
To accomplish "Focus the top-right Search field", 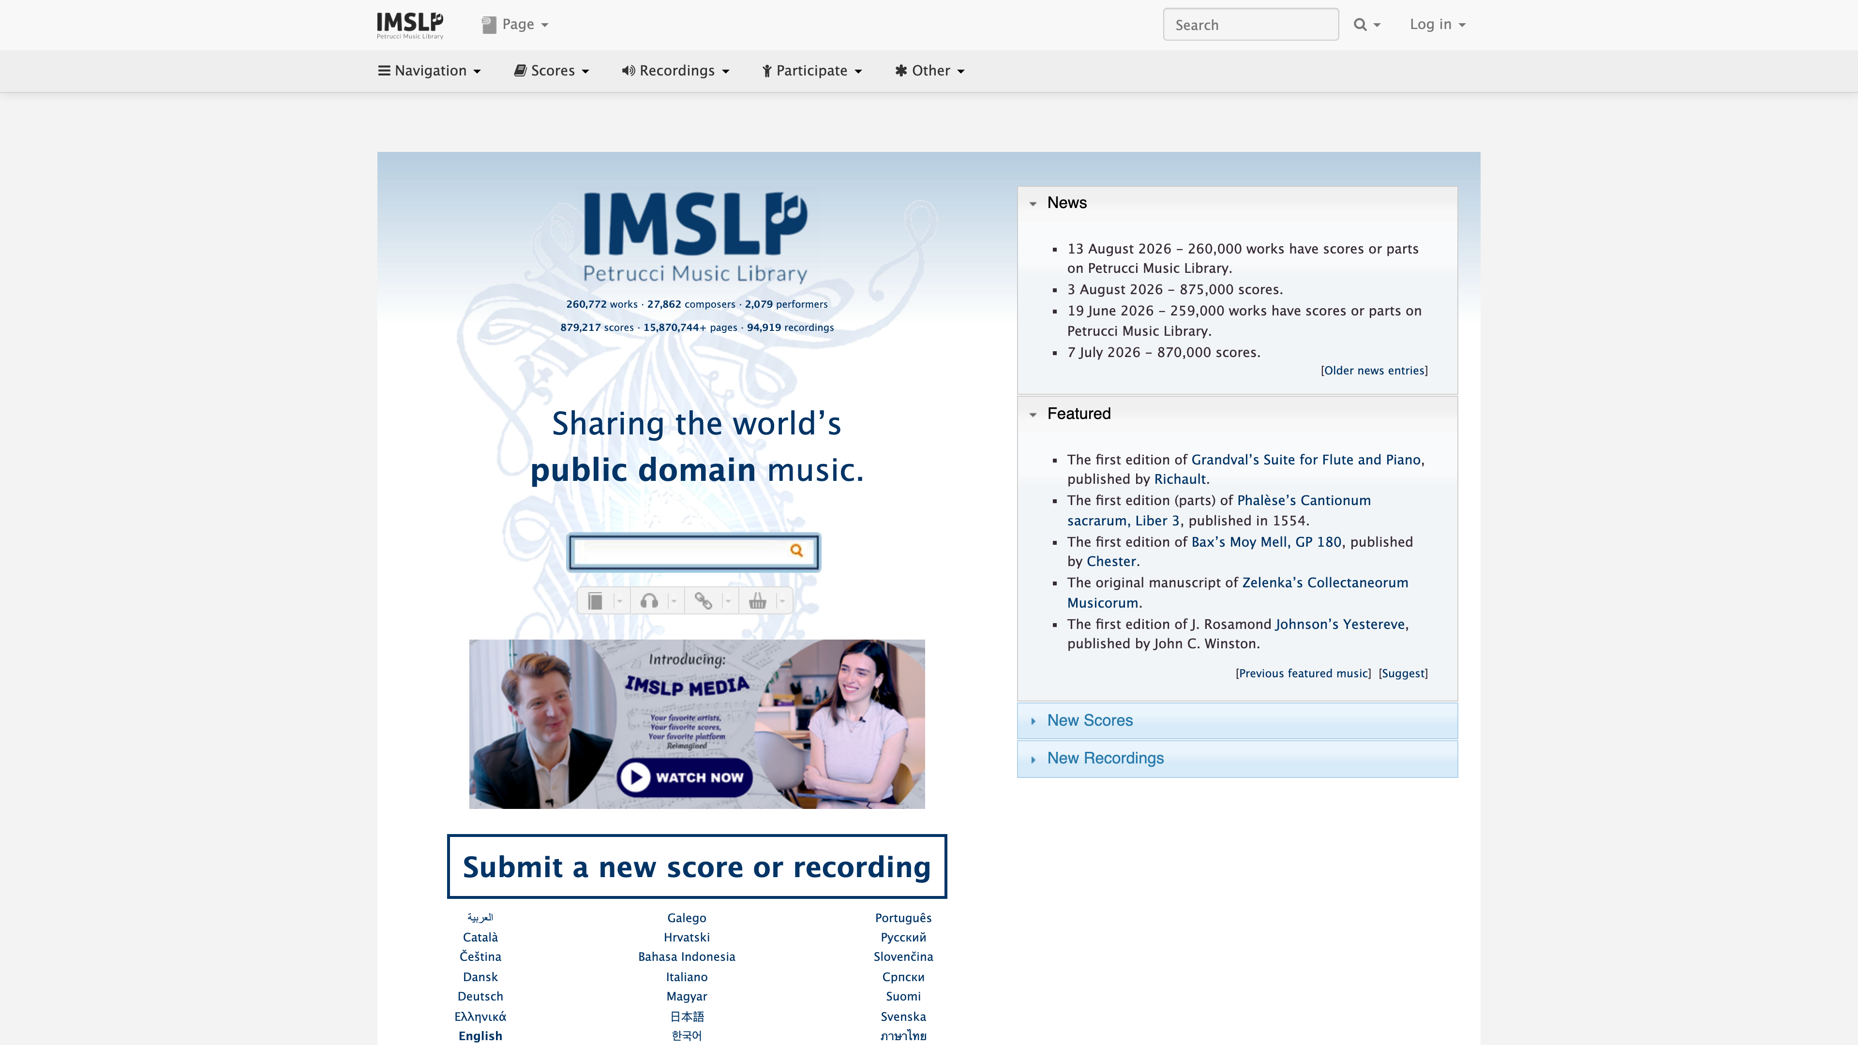I will (1251, 25).
